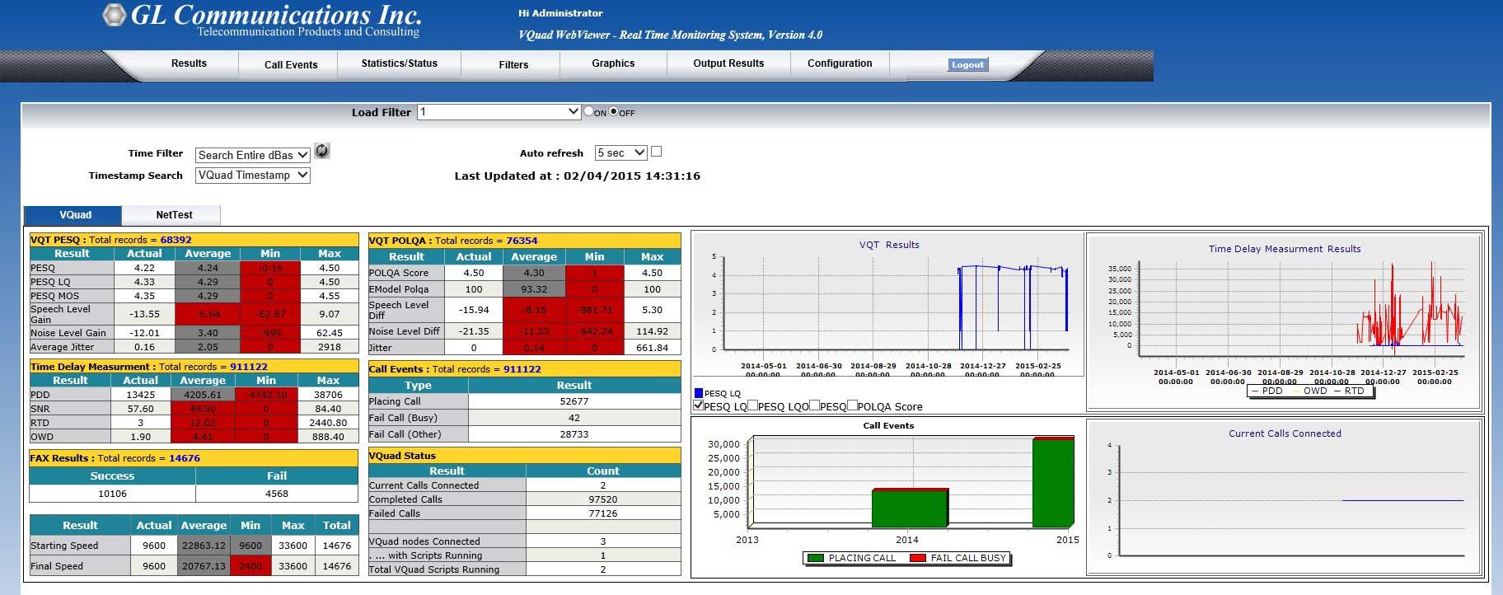Click the Call Events bar chart
The width and height of the screenshot is (1503, 595).
click(887, 496)
